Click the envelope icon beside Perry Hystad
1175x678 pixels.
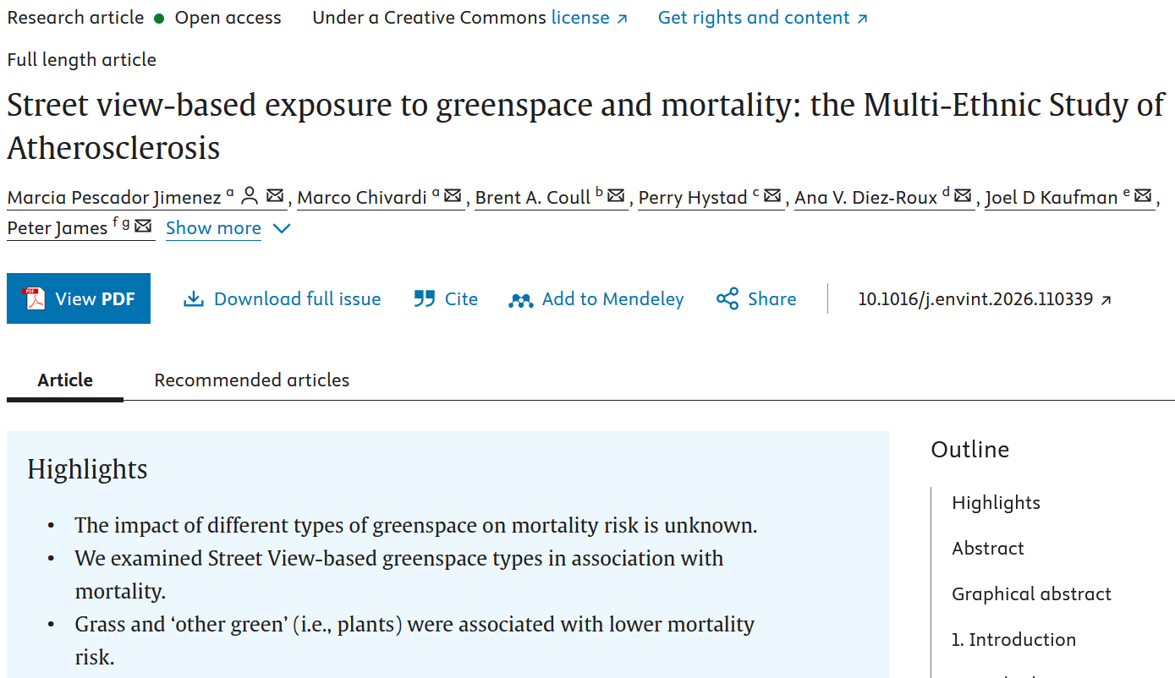tap(772, 196)
